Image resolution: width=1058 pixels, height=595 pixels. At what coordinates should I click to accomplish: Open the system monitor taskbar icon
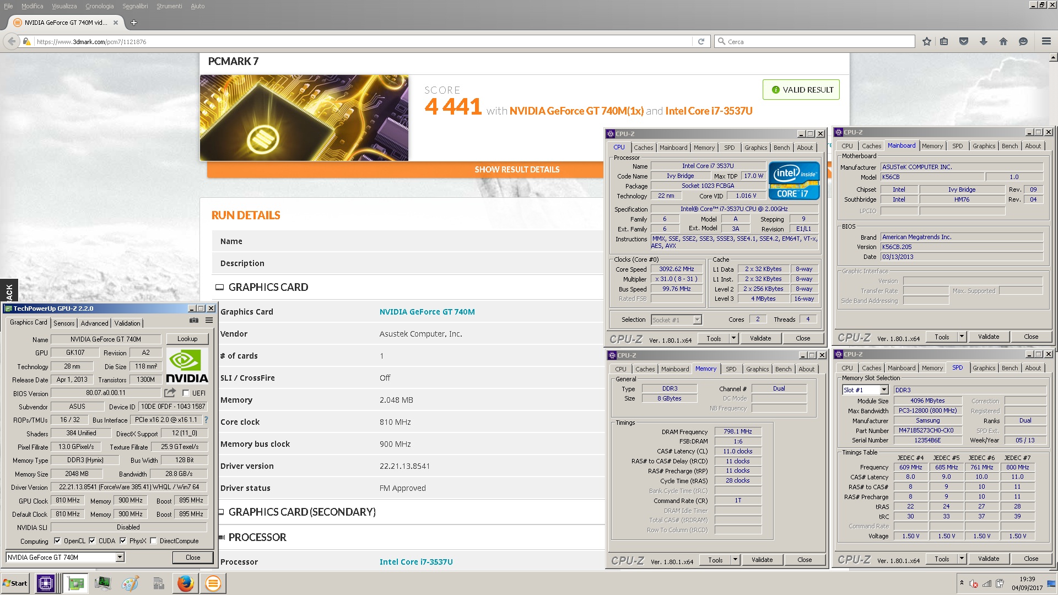pos(102,583)
